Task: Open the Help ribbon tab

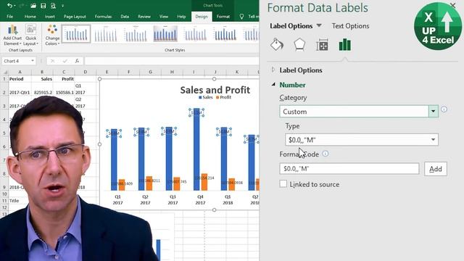Action: (x=181, y=17)
